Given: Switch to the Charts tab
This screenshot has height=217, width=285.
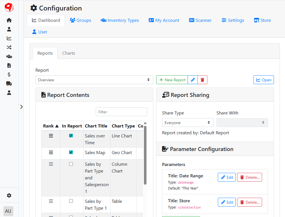Looking at the screenshot, I should point(69,53).
